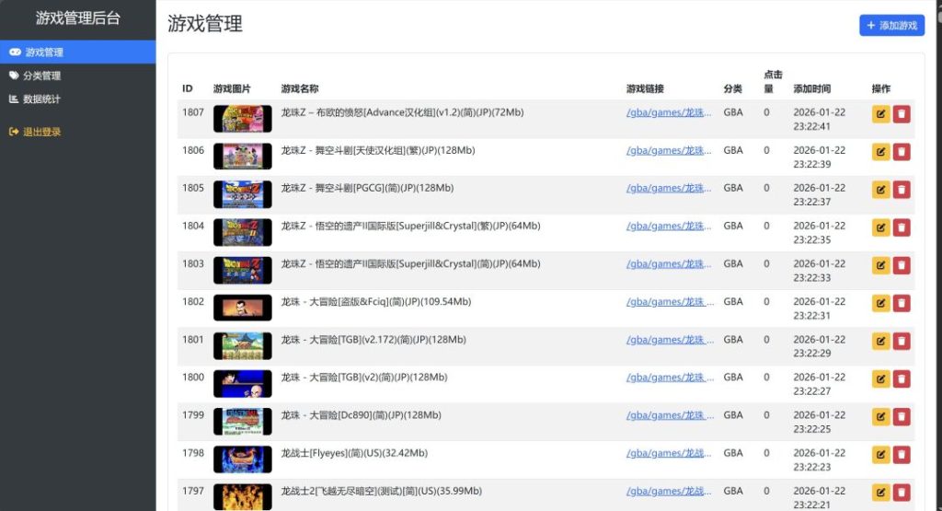This screenshot has width=942, height=511.
Task: Select timestamp 2026-01-22 23:22:41
Action: tap(819, 119)
